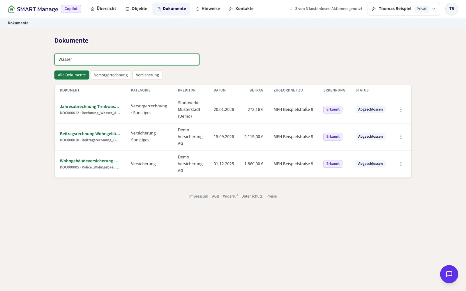Click the 01.12.2025 date cell

pyautogui.click(x=224, y=164)
